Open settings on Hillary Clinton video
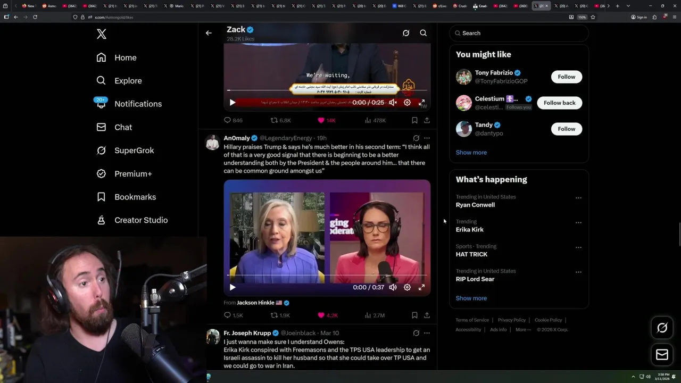 407,287
